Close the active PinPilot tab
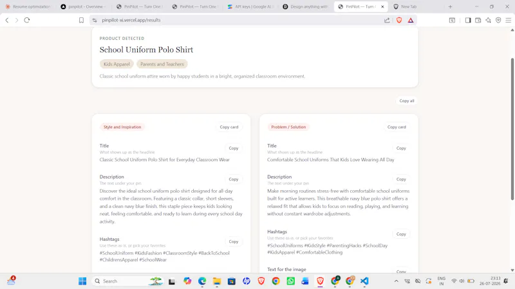Image resolution: width=515 pixels, height=289 pixels. click(382, 6)
